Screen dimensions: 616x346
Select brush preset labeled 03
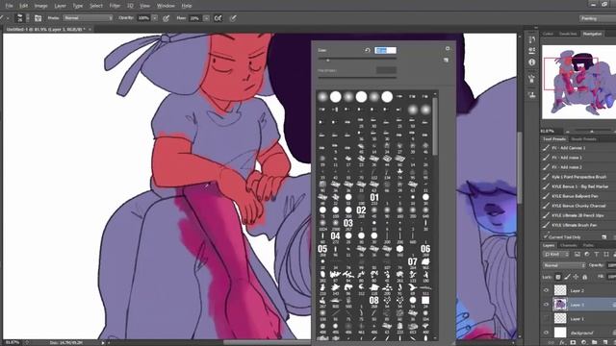coord(348,223)
